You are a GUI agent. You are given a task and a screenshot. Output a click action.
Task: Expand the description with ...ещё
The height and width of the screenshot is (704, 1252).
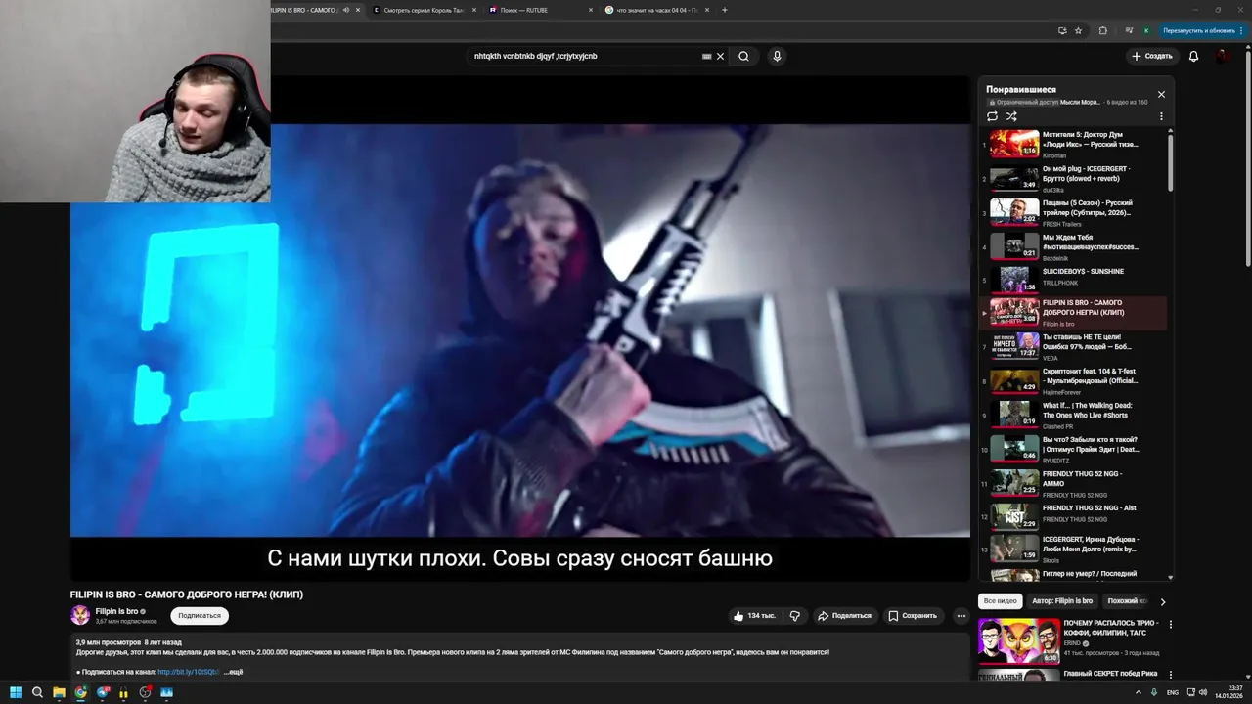pos(233,672)
